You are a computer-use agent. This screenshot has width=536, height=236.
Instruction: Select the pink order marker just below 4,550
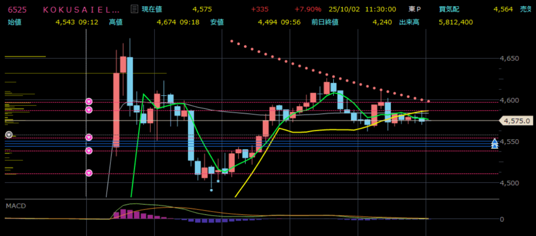(x=89, y=151)
